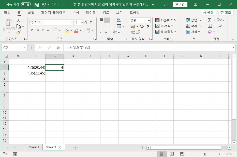The image size is (237, 157).
Task: Expand the Name Box dropdown
Action: tap(25, 48)
